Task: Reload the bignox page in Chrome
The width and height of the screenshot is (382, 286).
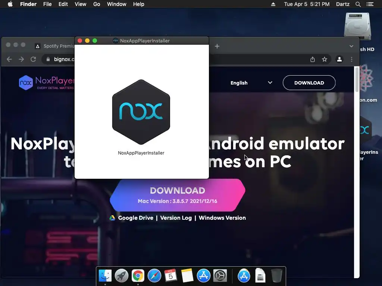Action: tap(33, 59)
